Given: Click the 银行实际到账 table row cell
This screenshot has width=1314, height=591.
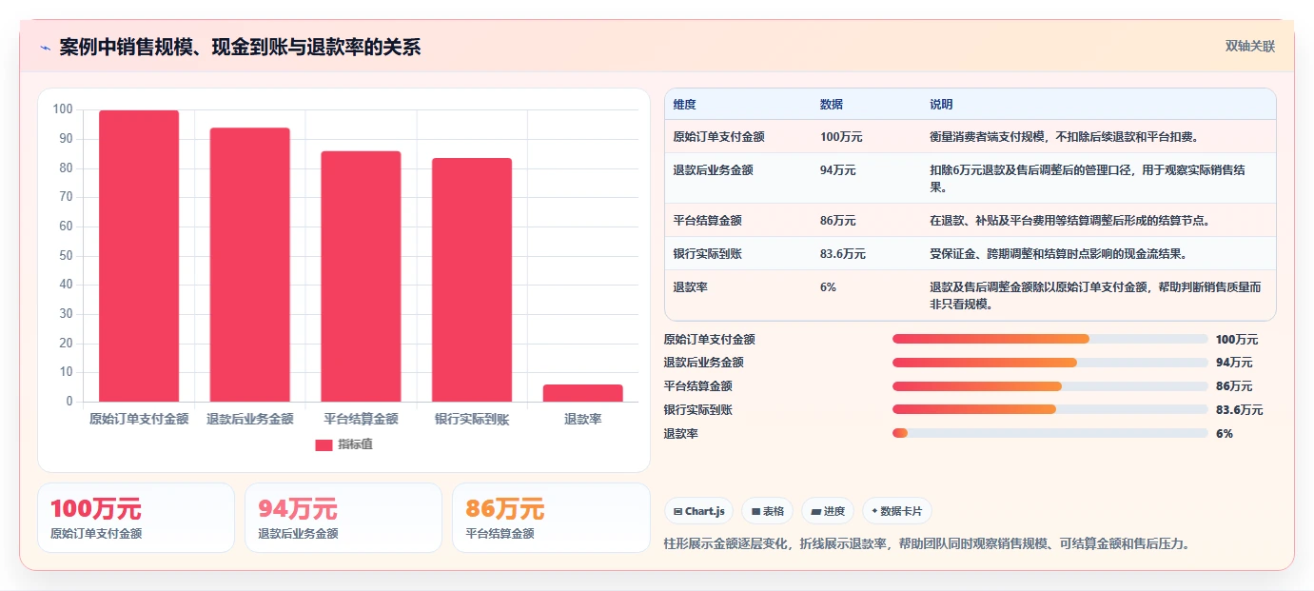Looking at the screenshot, I should [x=707, y=254].
